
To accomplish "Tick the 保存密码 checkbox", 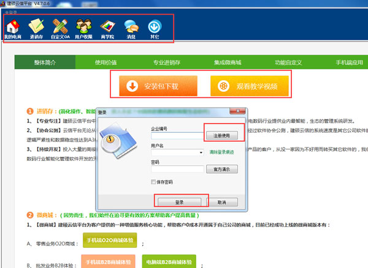I will [x=153, y=182].
